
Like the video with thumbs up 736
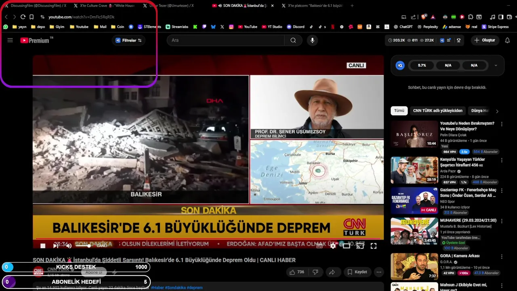tap(296, 272)
